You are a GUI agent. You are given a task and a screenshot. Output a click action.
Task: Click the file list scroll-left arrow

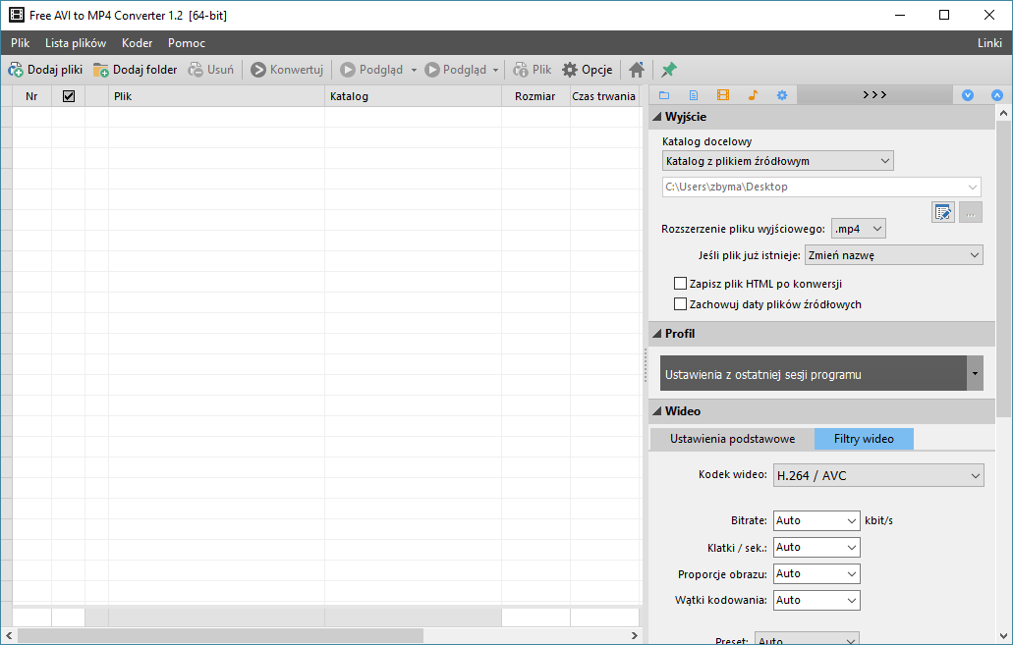(x=9, y=636)
